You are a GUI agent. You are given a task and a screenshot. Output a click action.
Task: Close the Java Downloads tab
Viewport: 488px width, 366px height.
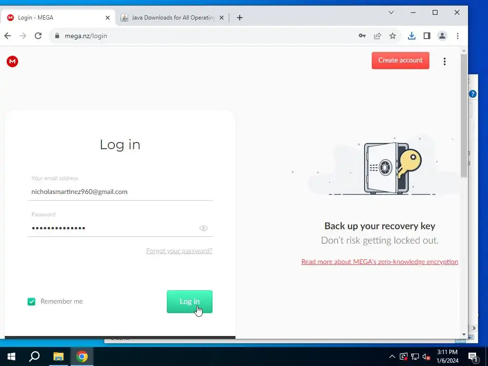click(x=222, y=18)
